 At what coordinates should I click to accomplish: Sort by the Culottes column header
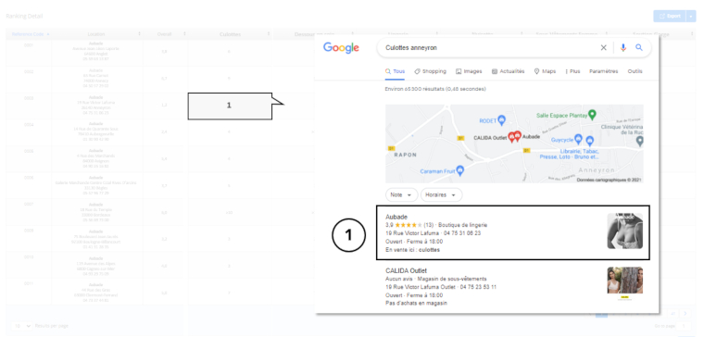[230, 34]
